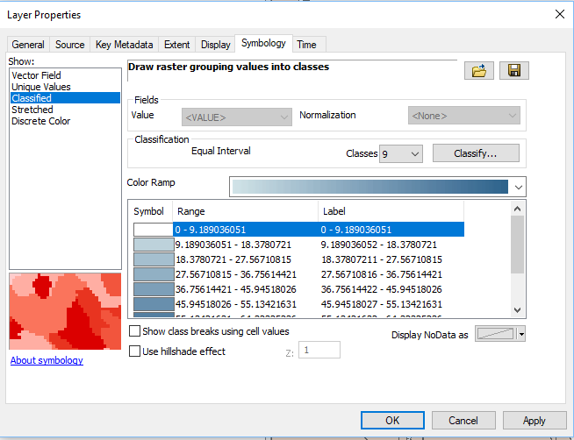Image resolution: width=574 pixels, height=440 pixels.
Task: Expand the Color Ramp dropdown
Action: coord(519,187)
